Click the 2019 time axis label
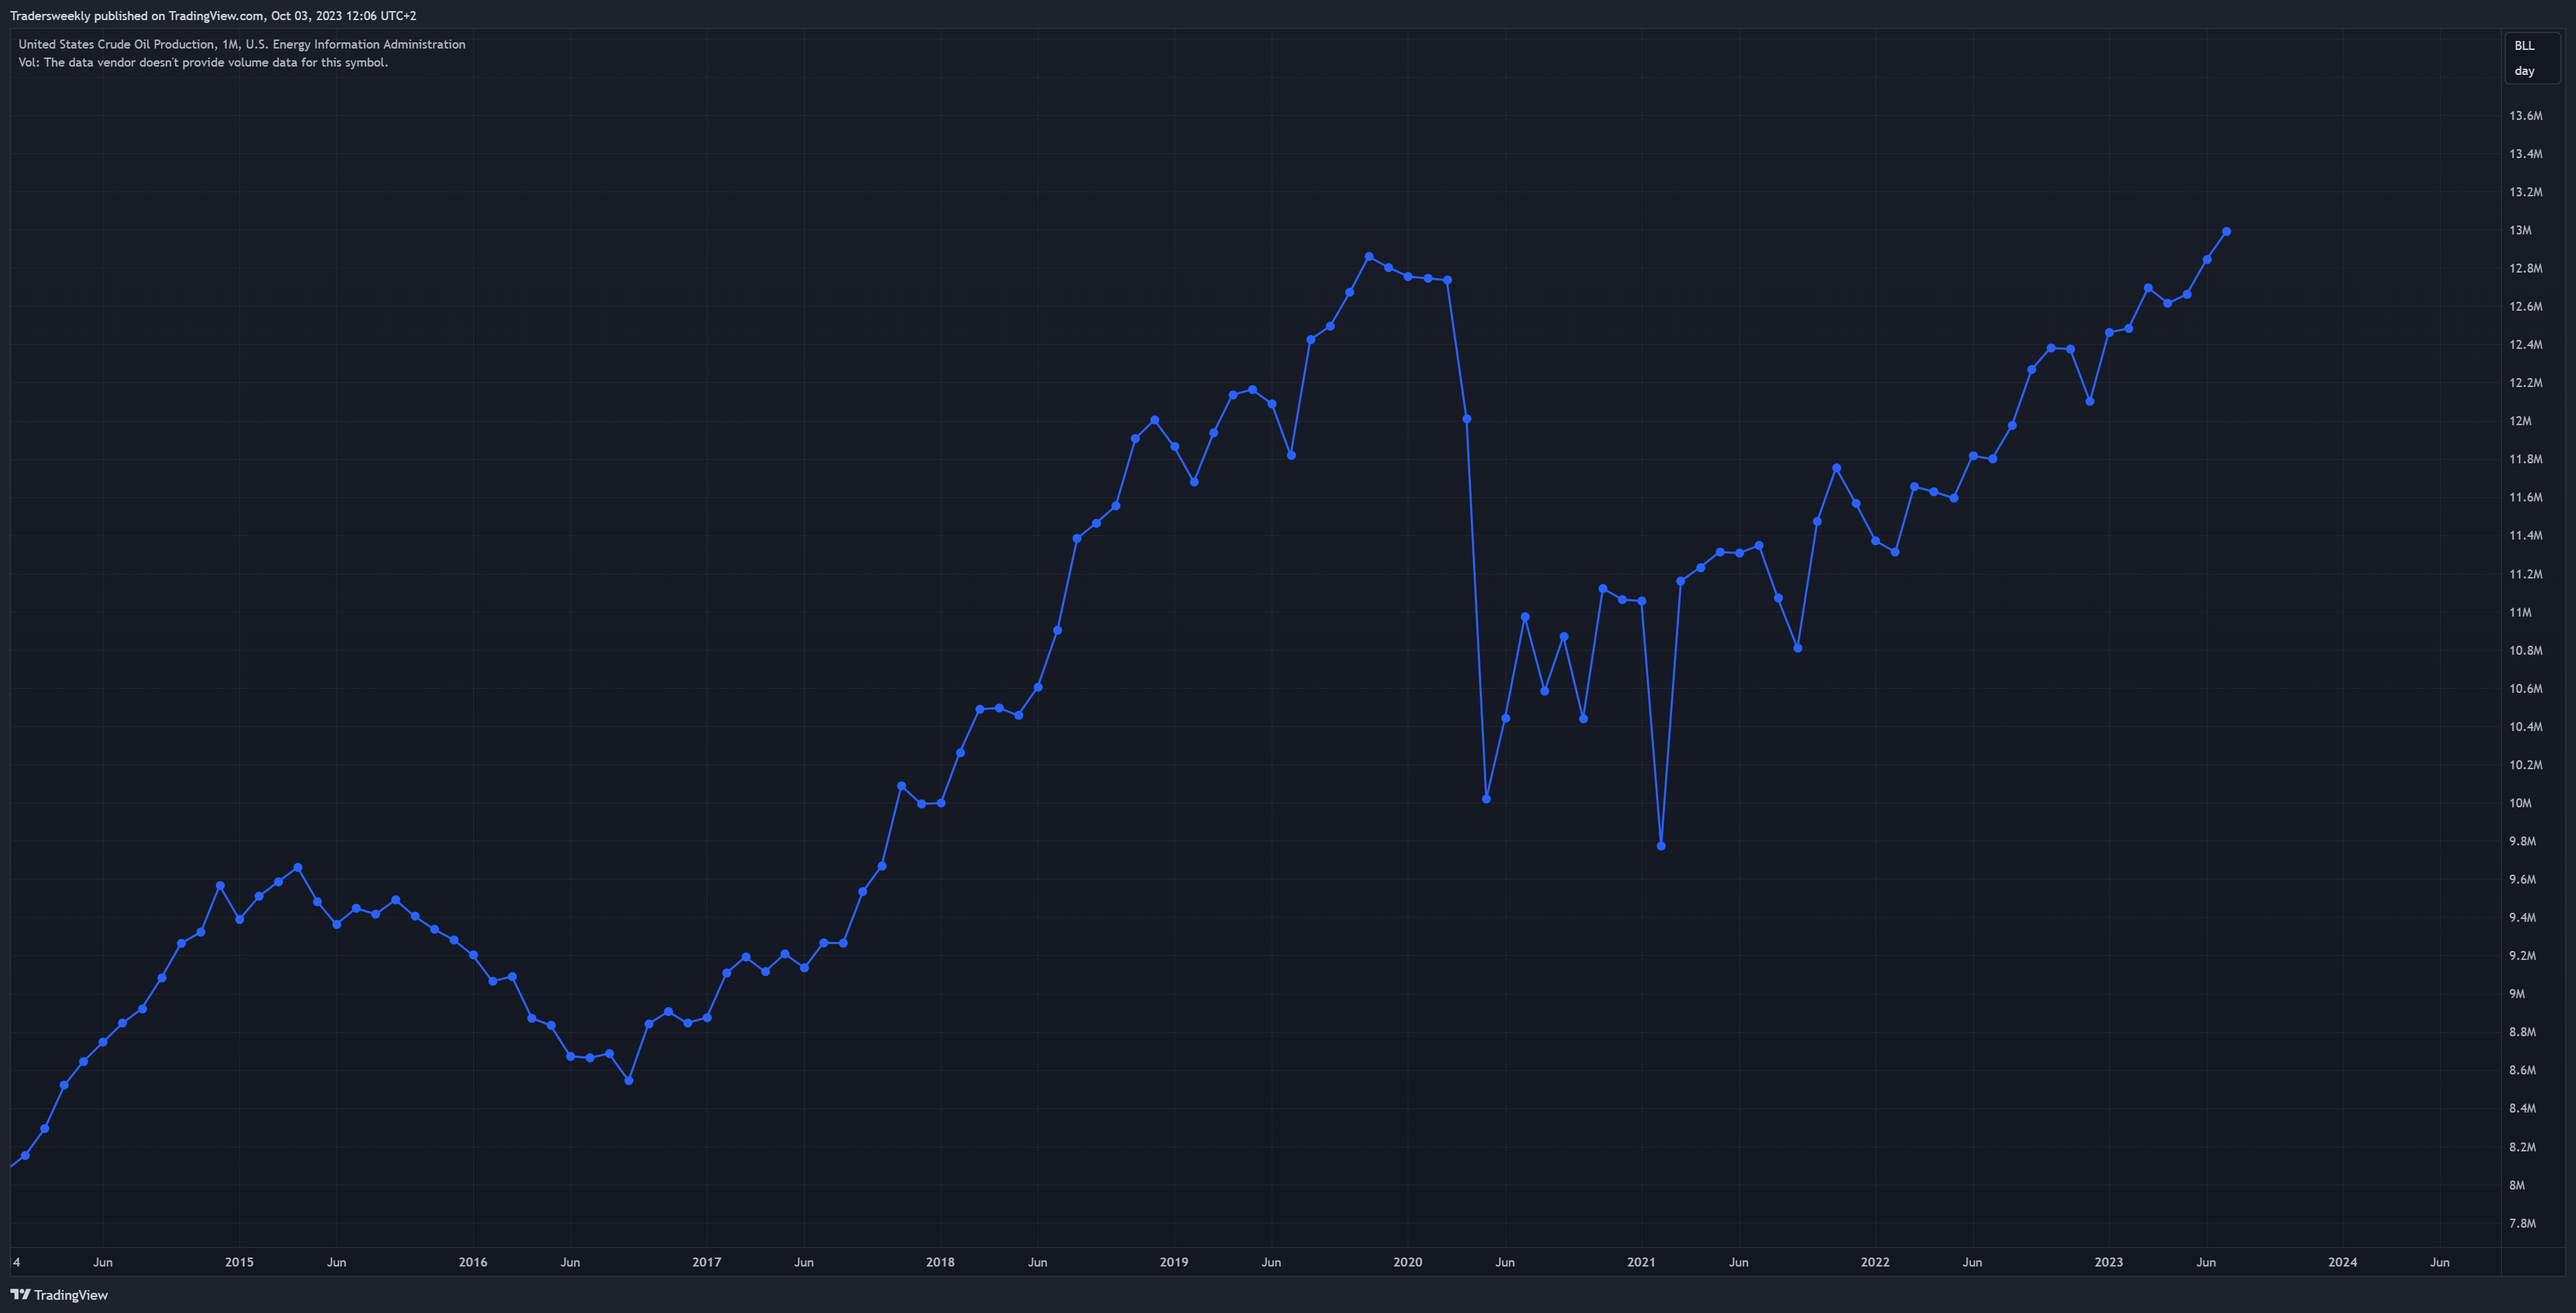 1174,1262
